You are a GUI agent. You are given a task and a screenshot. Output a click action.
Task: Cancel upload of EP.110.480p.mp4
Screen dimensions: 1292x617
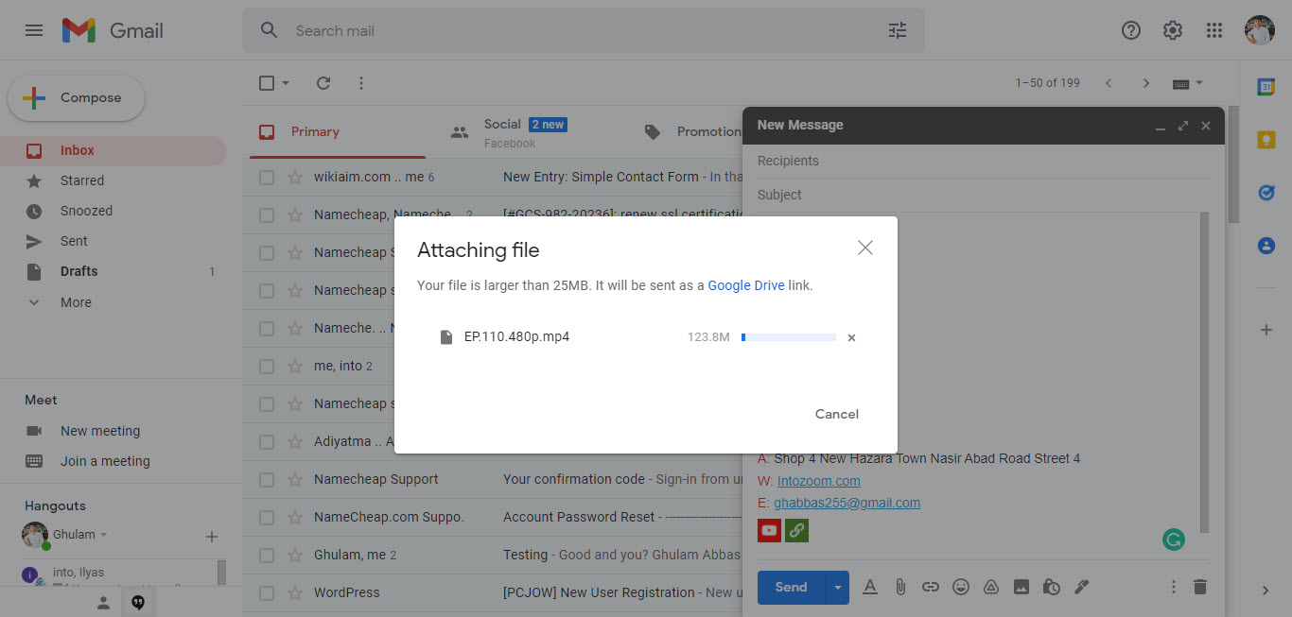pos(851,337)
